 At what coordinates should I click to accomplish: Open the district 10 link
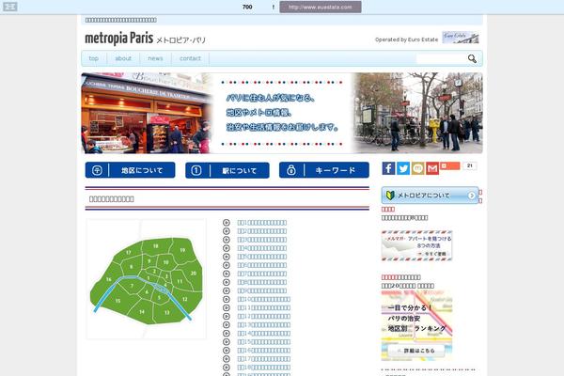[263, 299]
